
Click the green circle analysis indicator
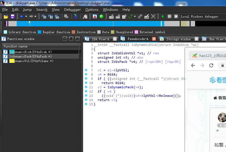[x=102, y=16]
